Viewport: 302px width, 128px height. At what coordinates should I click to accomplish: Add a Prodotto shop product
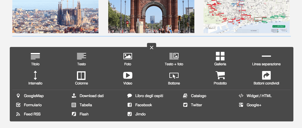(220, 78)
